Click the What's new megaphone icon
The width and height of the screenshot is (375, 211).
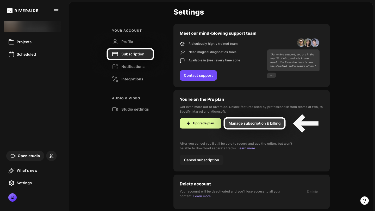click(11, 170)
